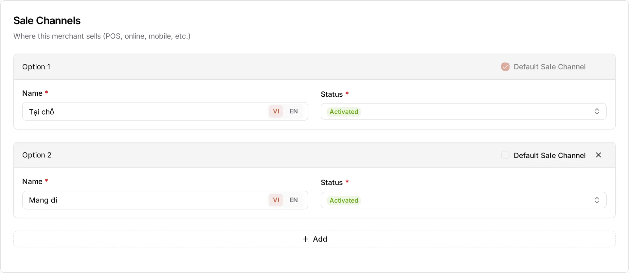Viewport: 629px width, 273px height.
Task: Click Option 2 Default Sale Channel label
Action: (549, 155)
